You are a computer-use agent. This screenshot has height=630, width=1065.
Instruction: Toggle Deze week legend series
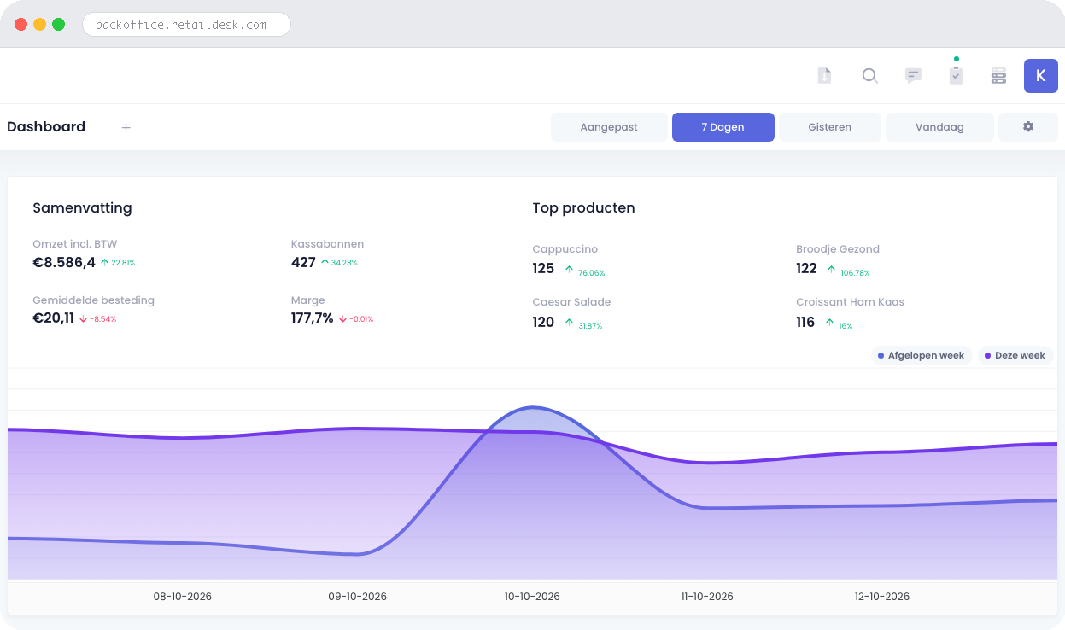pos(1015,355)
